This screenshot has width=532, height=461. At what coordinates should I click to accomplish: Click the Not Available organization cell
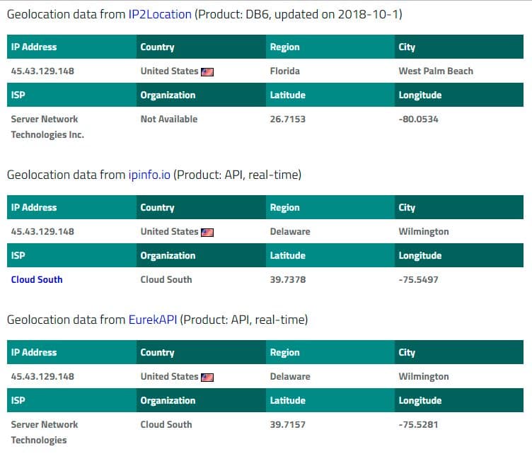[x=169, y=119]
